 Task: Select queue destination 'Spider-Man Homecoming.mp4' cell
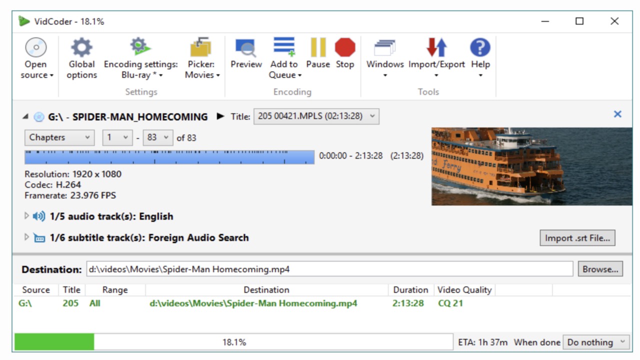tap(253, 303)
